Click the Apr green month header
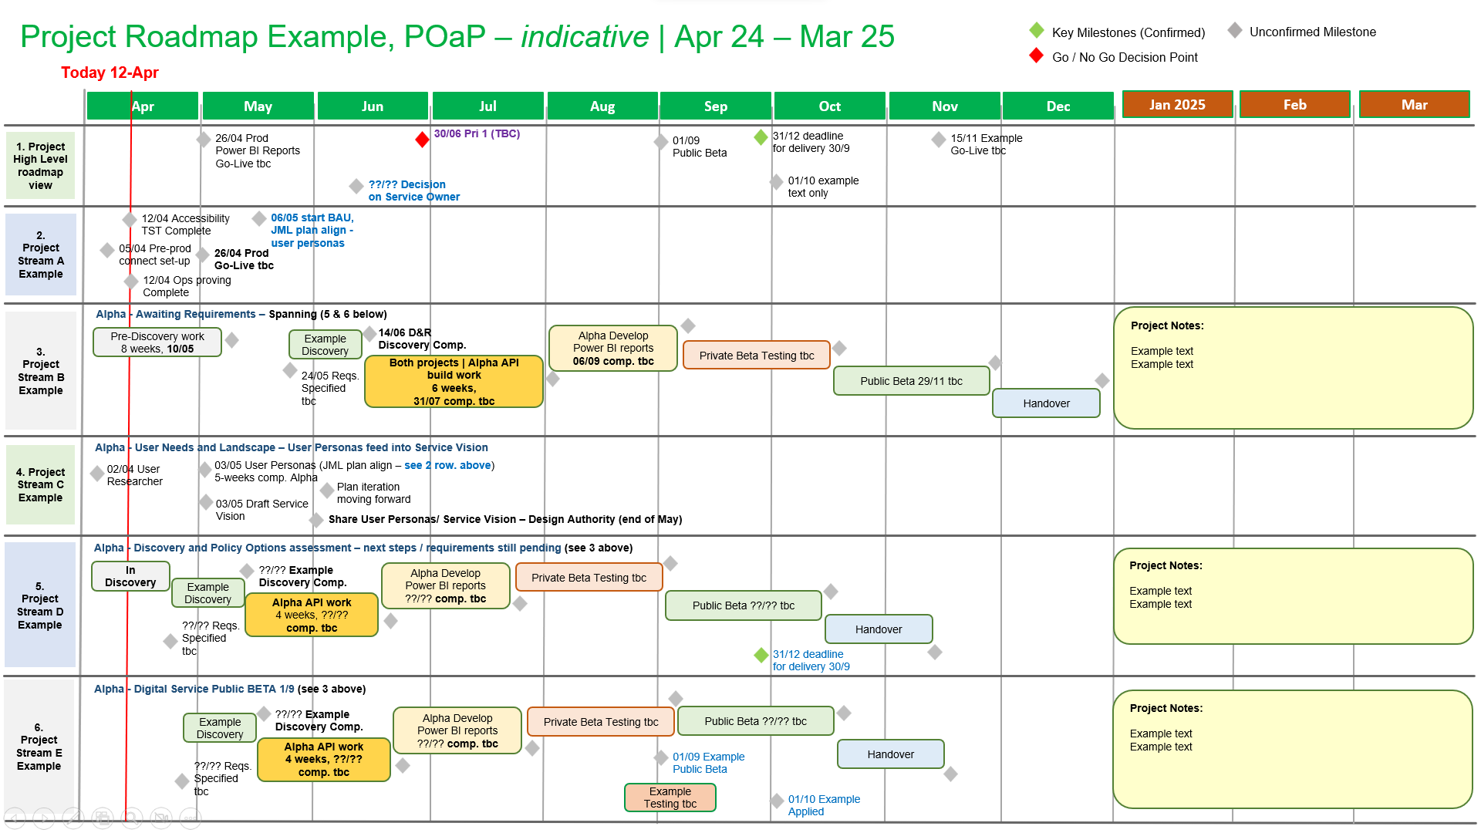The width and height of the screenshot is (1481, 833). click(143, 106)
